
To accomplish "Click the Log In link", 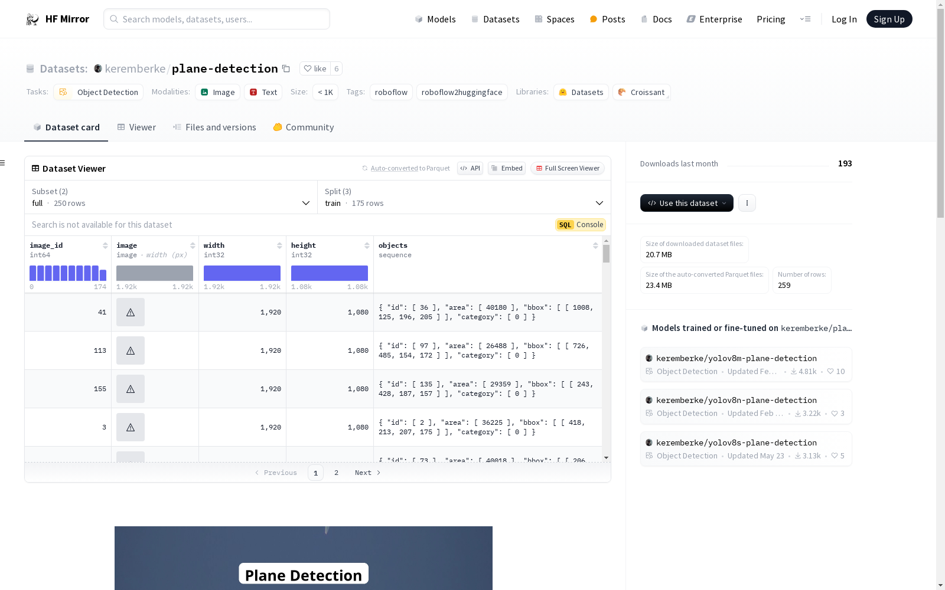I will 844,19.
